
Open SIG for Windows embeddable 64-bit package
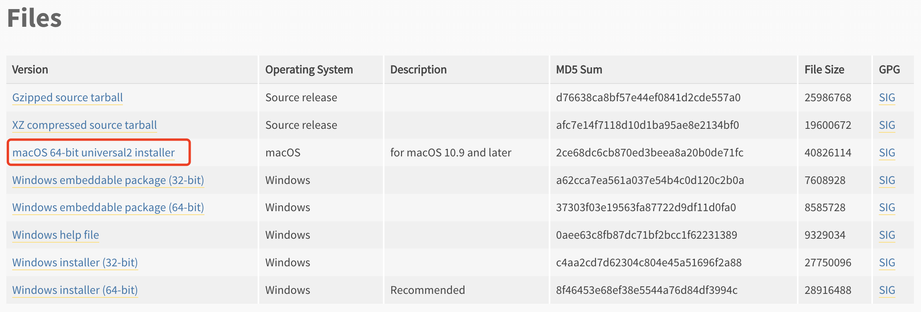click(887, 207)
